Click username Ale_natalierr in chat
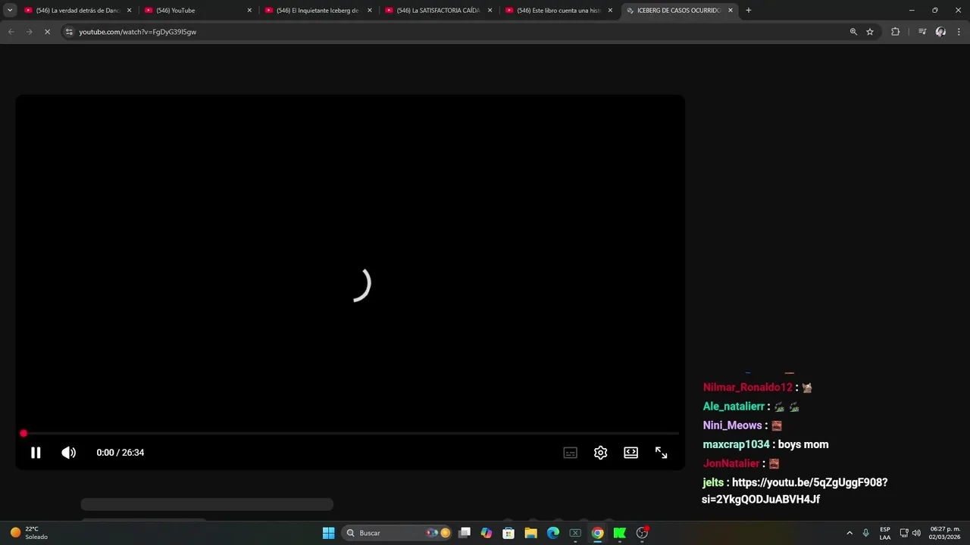Viewport: 970px width, 545px height. click(734, 406)
